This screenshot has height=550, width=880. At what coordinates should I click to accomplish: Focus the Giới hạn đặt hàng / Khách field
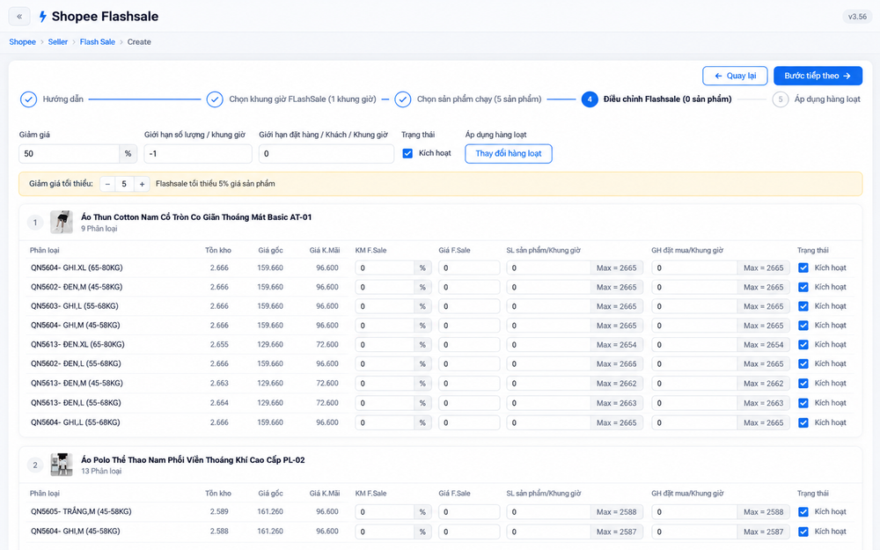pyautogui.click(x=326, y=154)
